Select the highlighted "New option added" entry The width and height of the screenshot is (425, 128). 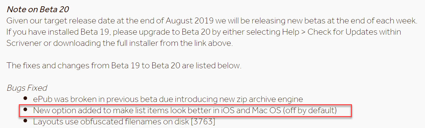pos(185,110)
